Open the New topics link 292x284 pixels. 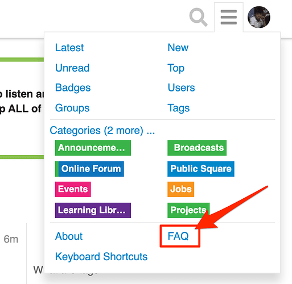click(178, 48)
